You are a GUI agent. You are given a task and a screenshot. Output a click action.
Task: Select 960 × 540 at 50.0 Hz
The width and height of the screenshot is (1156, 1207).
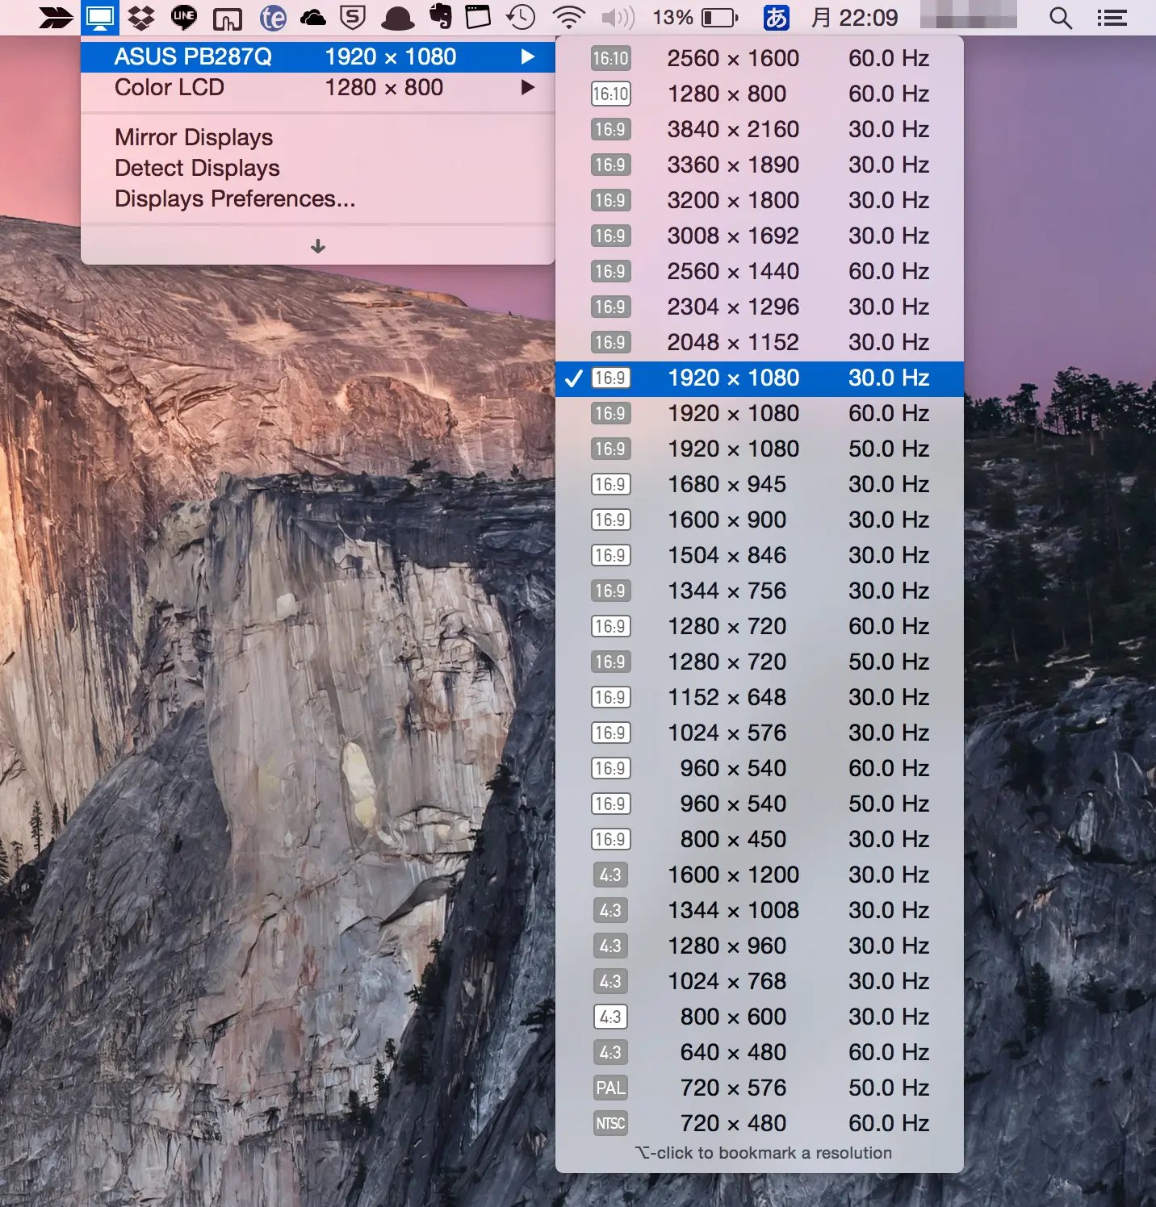pos(760,804)
